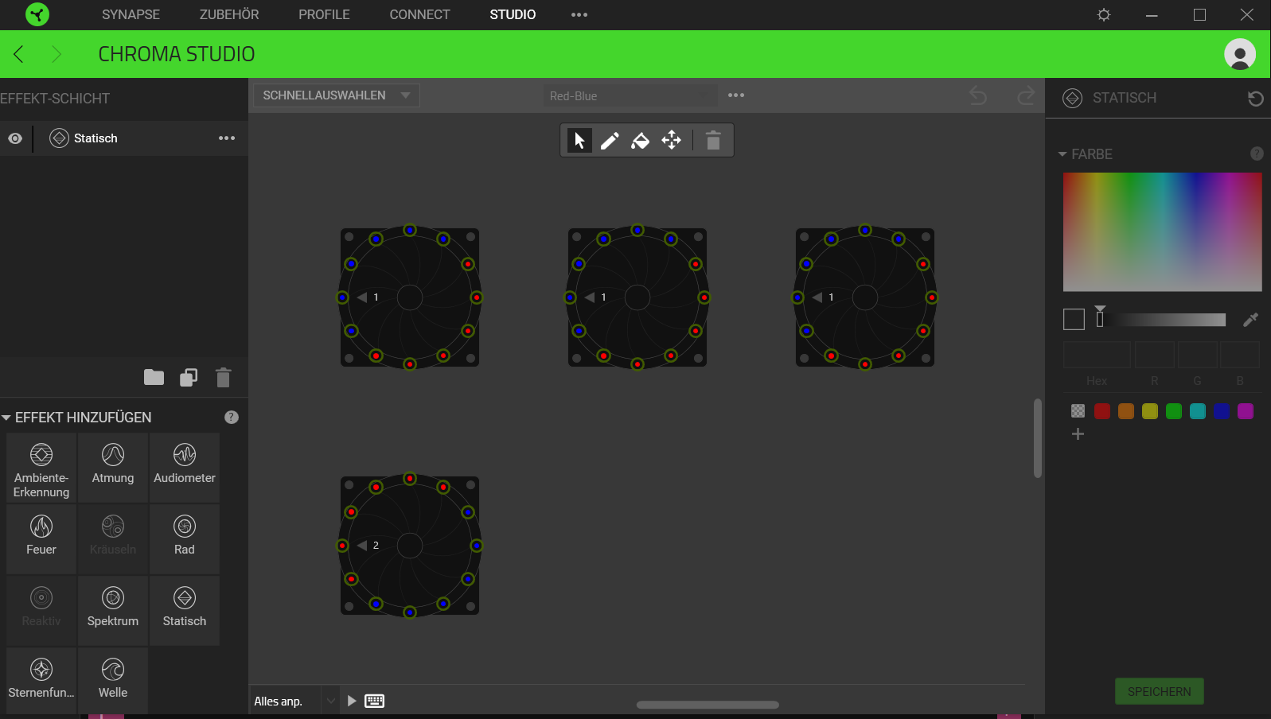
Task: Click the horizontal canvas scrollbar
Action: [x=708, y=705]
